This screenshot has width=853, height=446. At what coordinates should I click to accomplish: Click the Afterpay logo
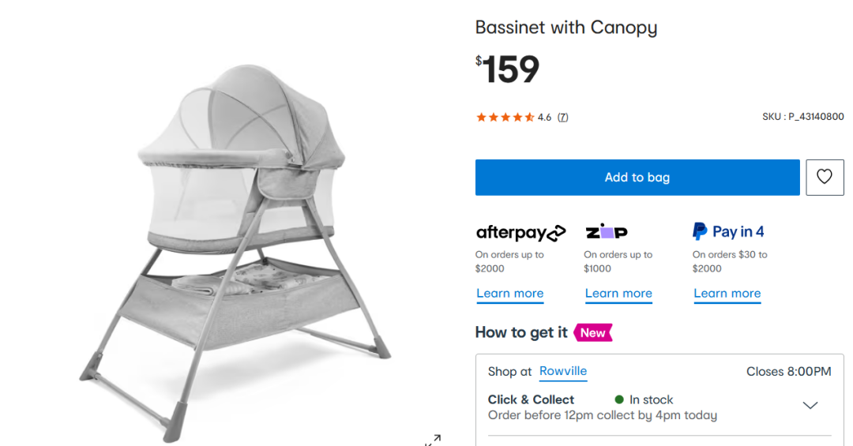[x=520, y=232]
